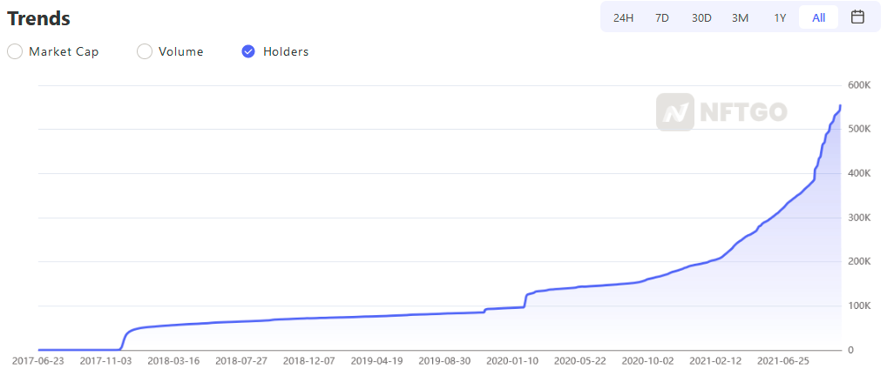Select the Market Cap radio button
The height and width of the screenshot is (376, 887).
click(15, 51)
